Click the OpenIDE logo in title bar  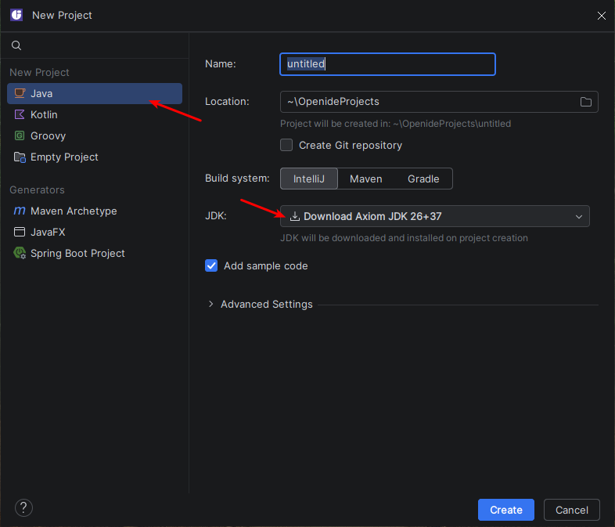point(16,16)
